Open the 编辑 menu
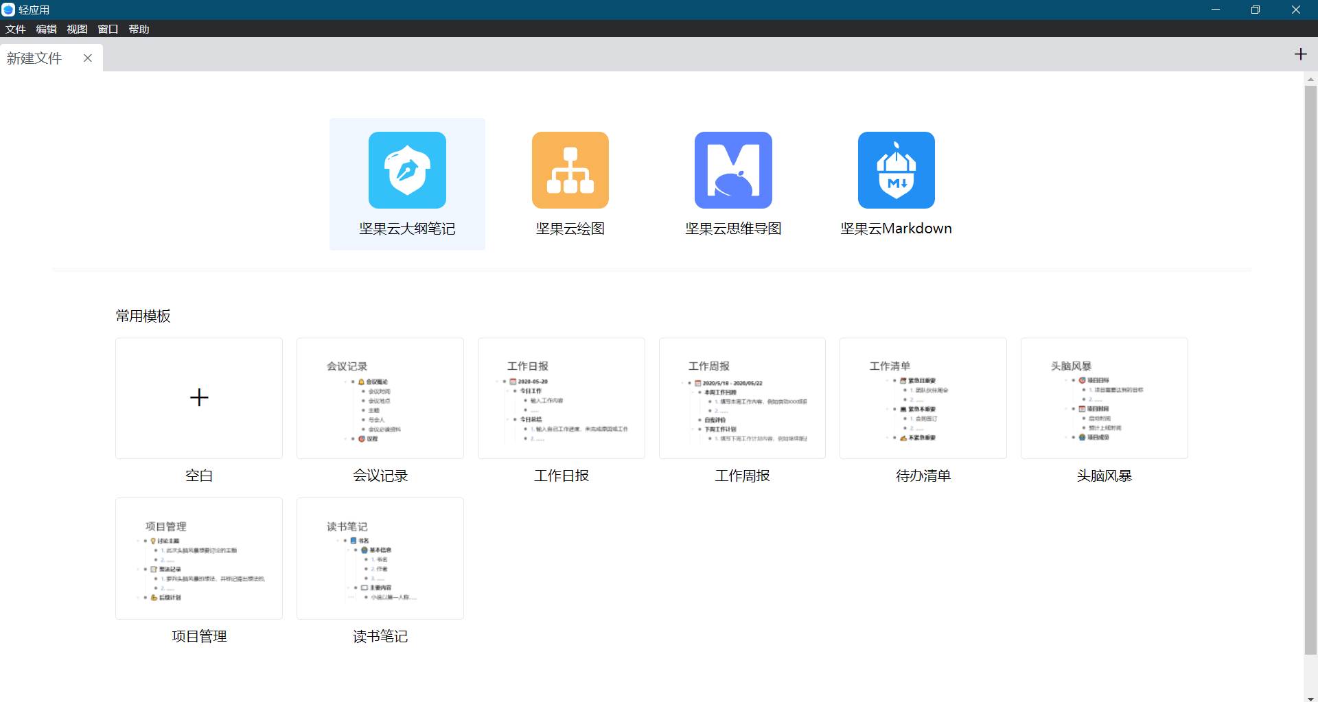This screenshot has width=1318, height=702. (46, 29)
